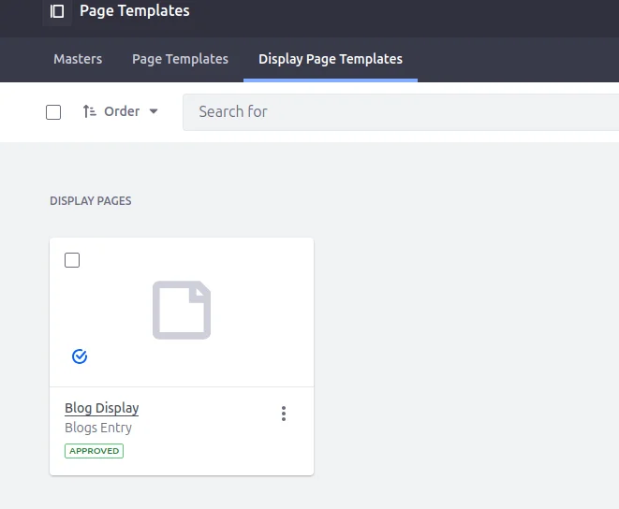
Task: Click the caret arrow next to Order
Action: click(154, 111)
